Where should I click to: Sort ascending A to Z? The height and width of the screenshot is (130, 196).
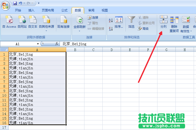click(x=111, y=20)
